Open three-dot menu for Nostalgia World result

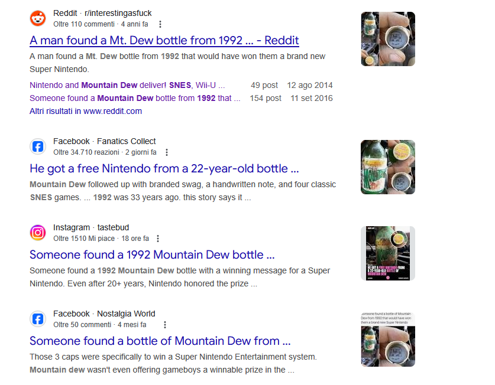point(165,325)
